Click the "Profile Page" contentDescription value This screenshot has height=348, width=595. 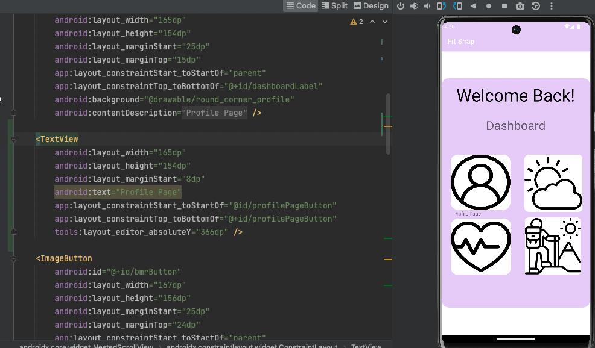pos(214,113)
